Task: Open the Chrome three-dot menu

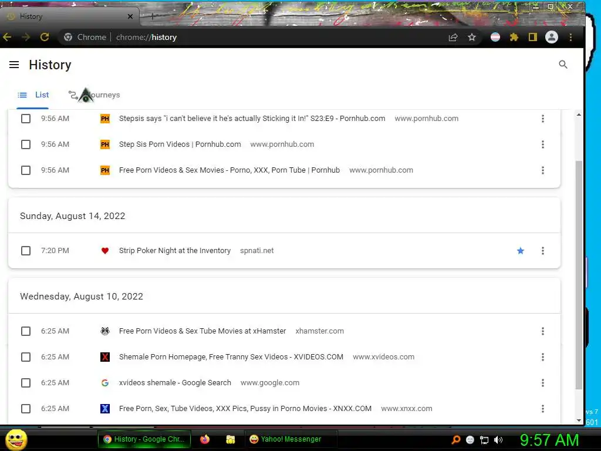Action: tap(570, 37)
